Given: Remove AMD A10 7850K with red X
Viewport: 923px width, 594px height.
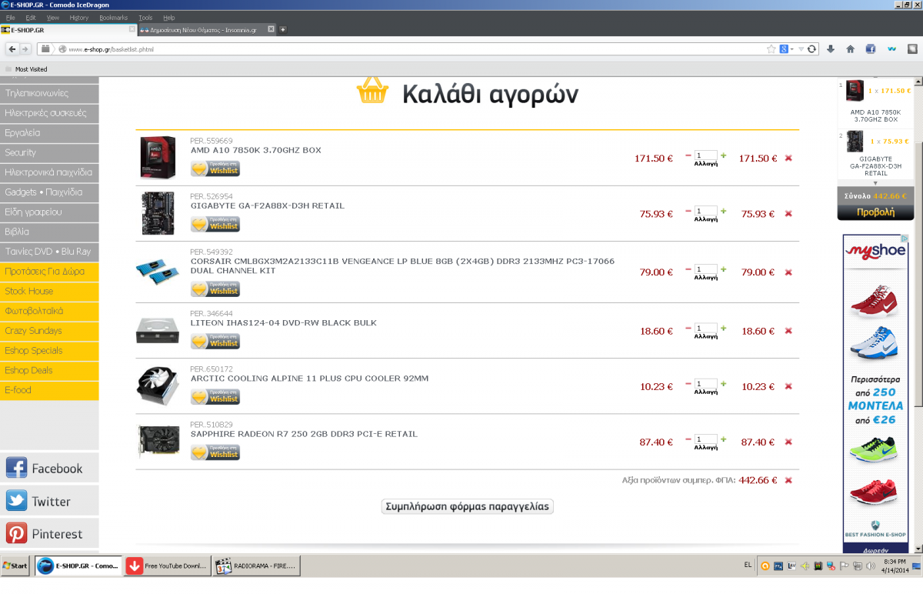Looking at the screenshot, I should (788, 158).
